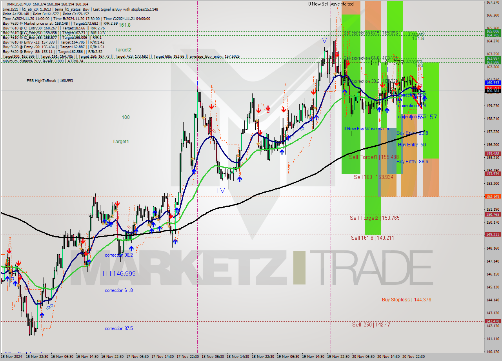Click the red 153.934 price tag on axis
The image size is (502, 361).
[493, 173]
